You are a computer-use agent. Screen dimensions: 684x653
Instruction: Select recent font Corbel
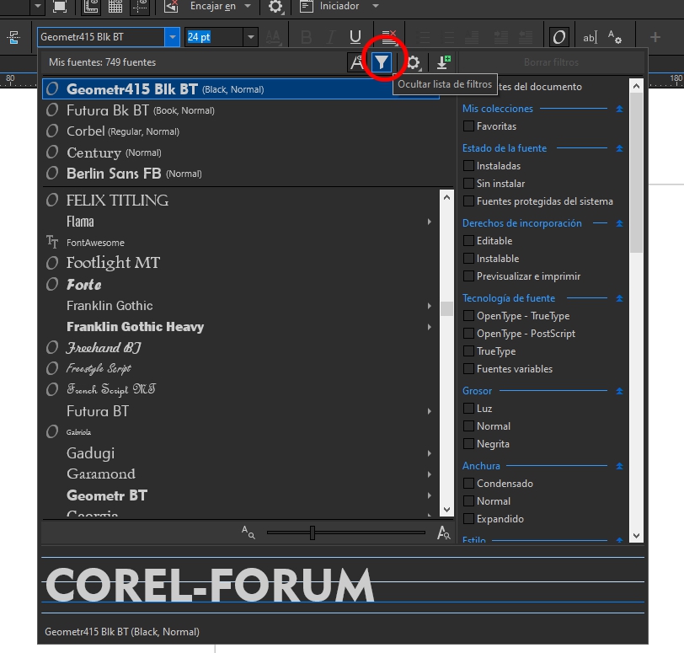pyautogui.click(x=241, y=131)
